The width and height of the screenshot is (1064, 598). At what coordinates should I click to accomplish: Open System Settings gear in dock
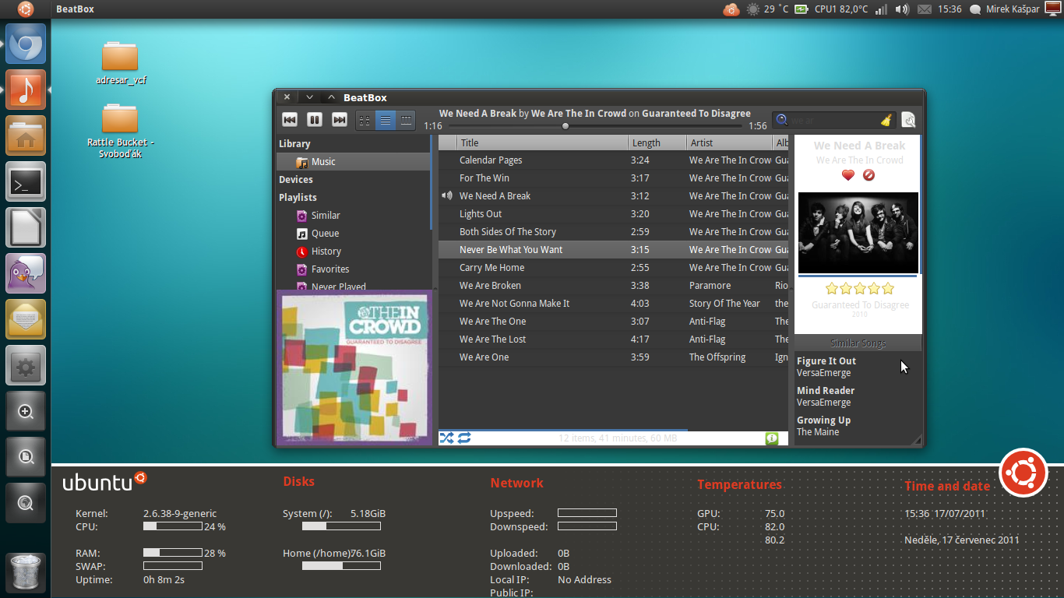point(26,365)
